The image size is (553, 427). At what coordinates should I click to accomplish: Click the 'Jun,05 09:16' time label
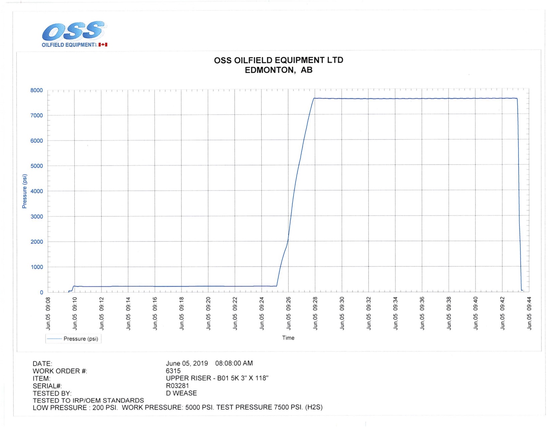(x=155, y=313)
